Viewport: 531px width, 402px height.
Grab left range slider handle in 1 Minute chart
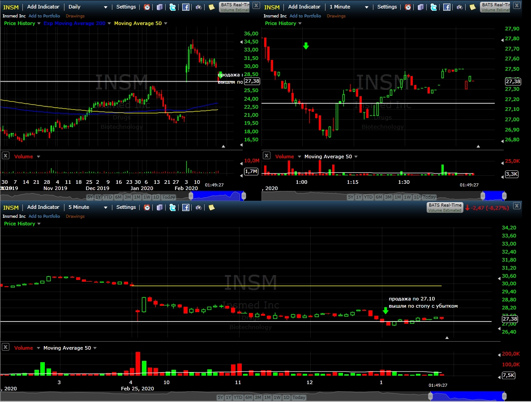[x=483, y=196]
